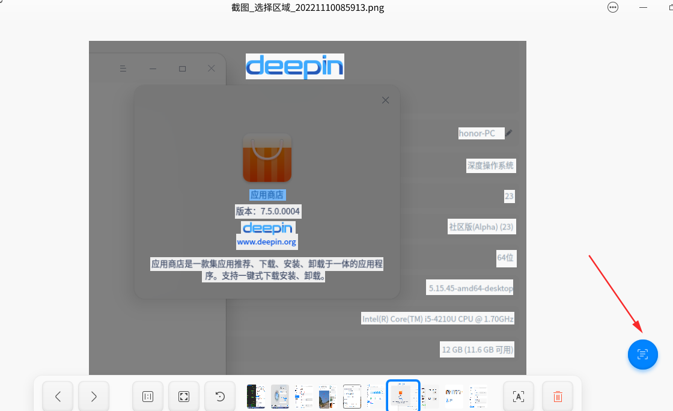Screen dimensions: 673x411
Task: Select the currently highlighted thumbnail in filmstrip
Action: coord(403,396)
